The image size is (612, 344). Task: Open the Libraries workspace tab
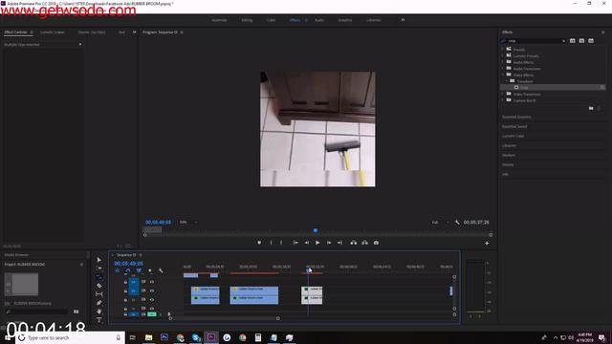[x=374, y=20]
